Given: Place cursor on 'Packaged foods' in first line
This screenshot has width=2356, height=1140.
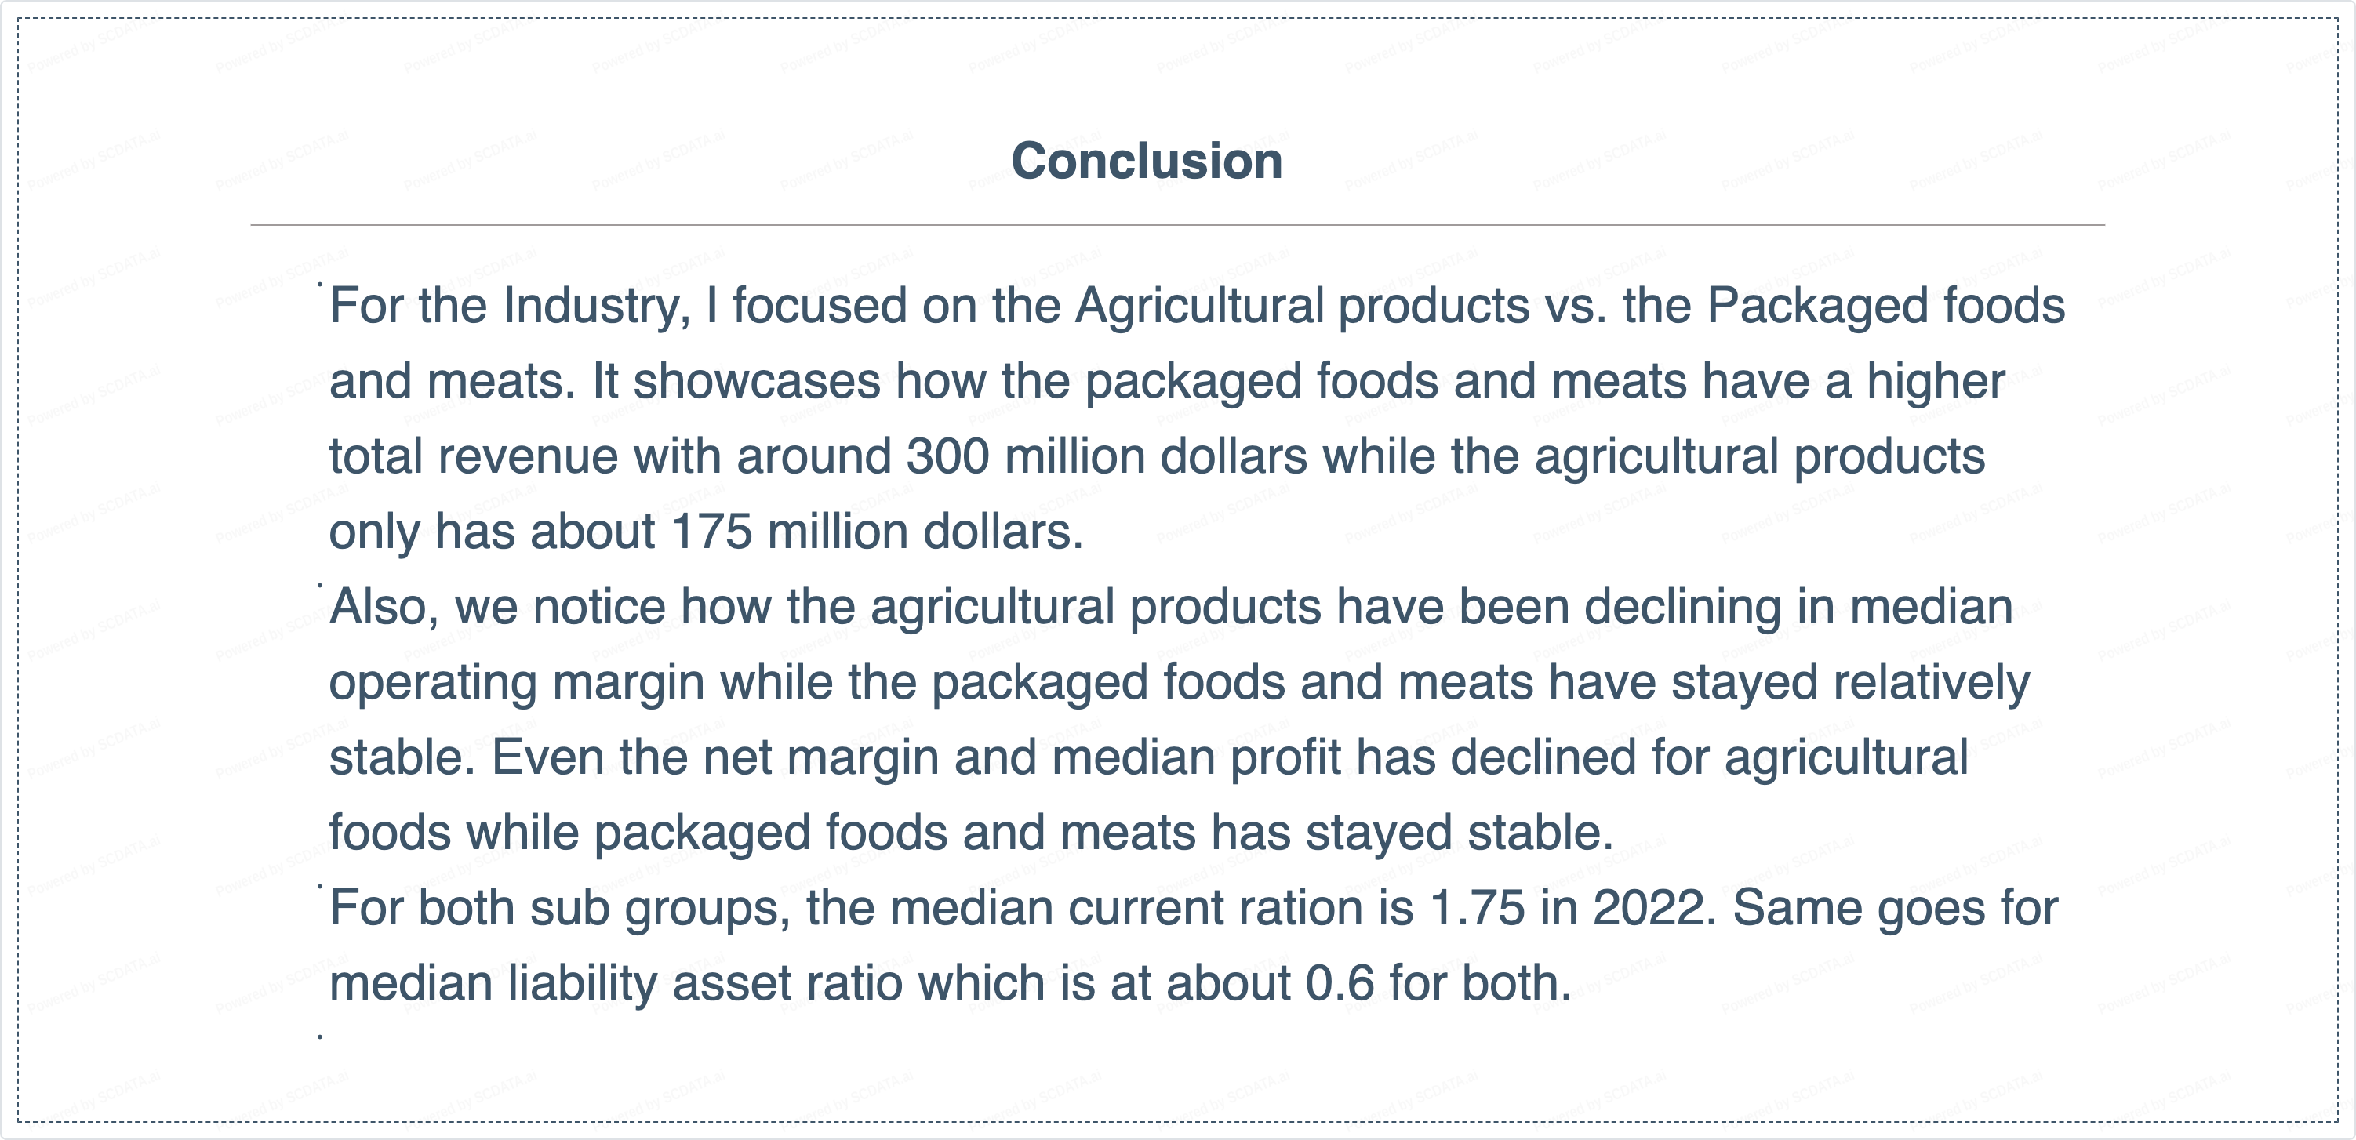Looking at the screenshot, I should tap(1885, 305).
